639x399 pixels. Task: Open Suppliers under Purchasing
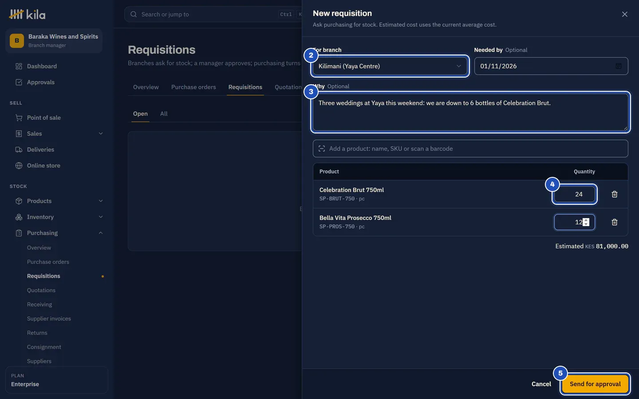click(39, 361)
